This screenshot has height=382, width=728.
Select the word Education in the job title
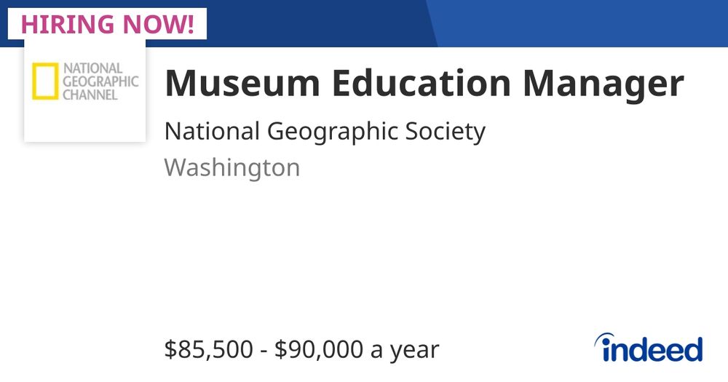pos(422,84)
